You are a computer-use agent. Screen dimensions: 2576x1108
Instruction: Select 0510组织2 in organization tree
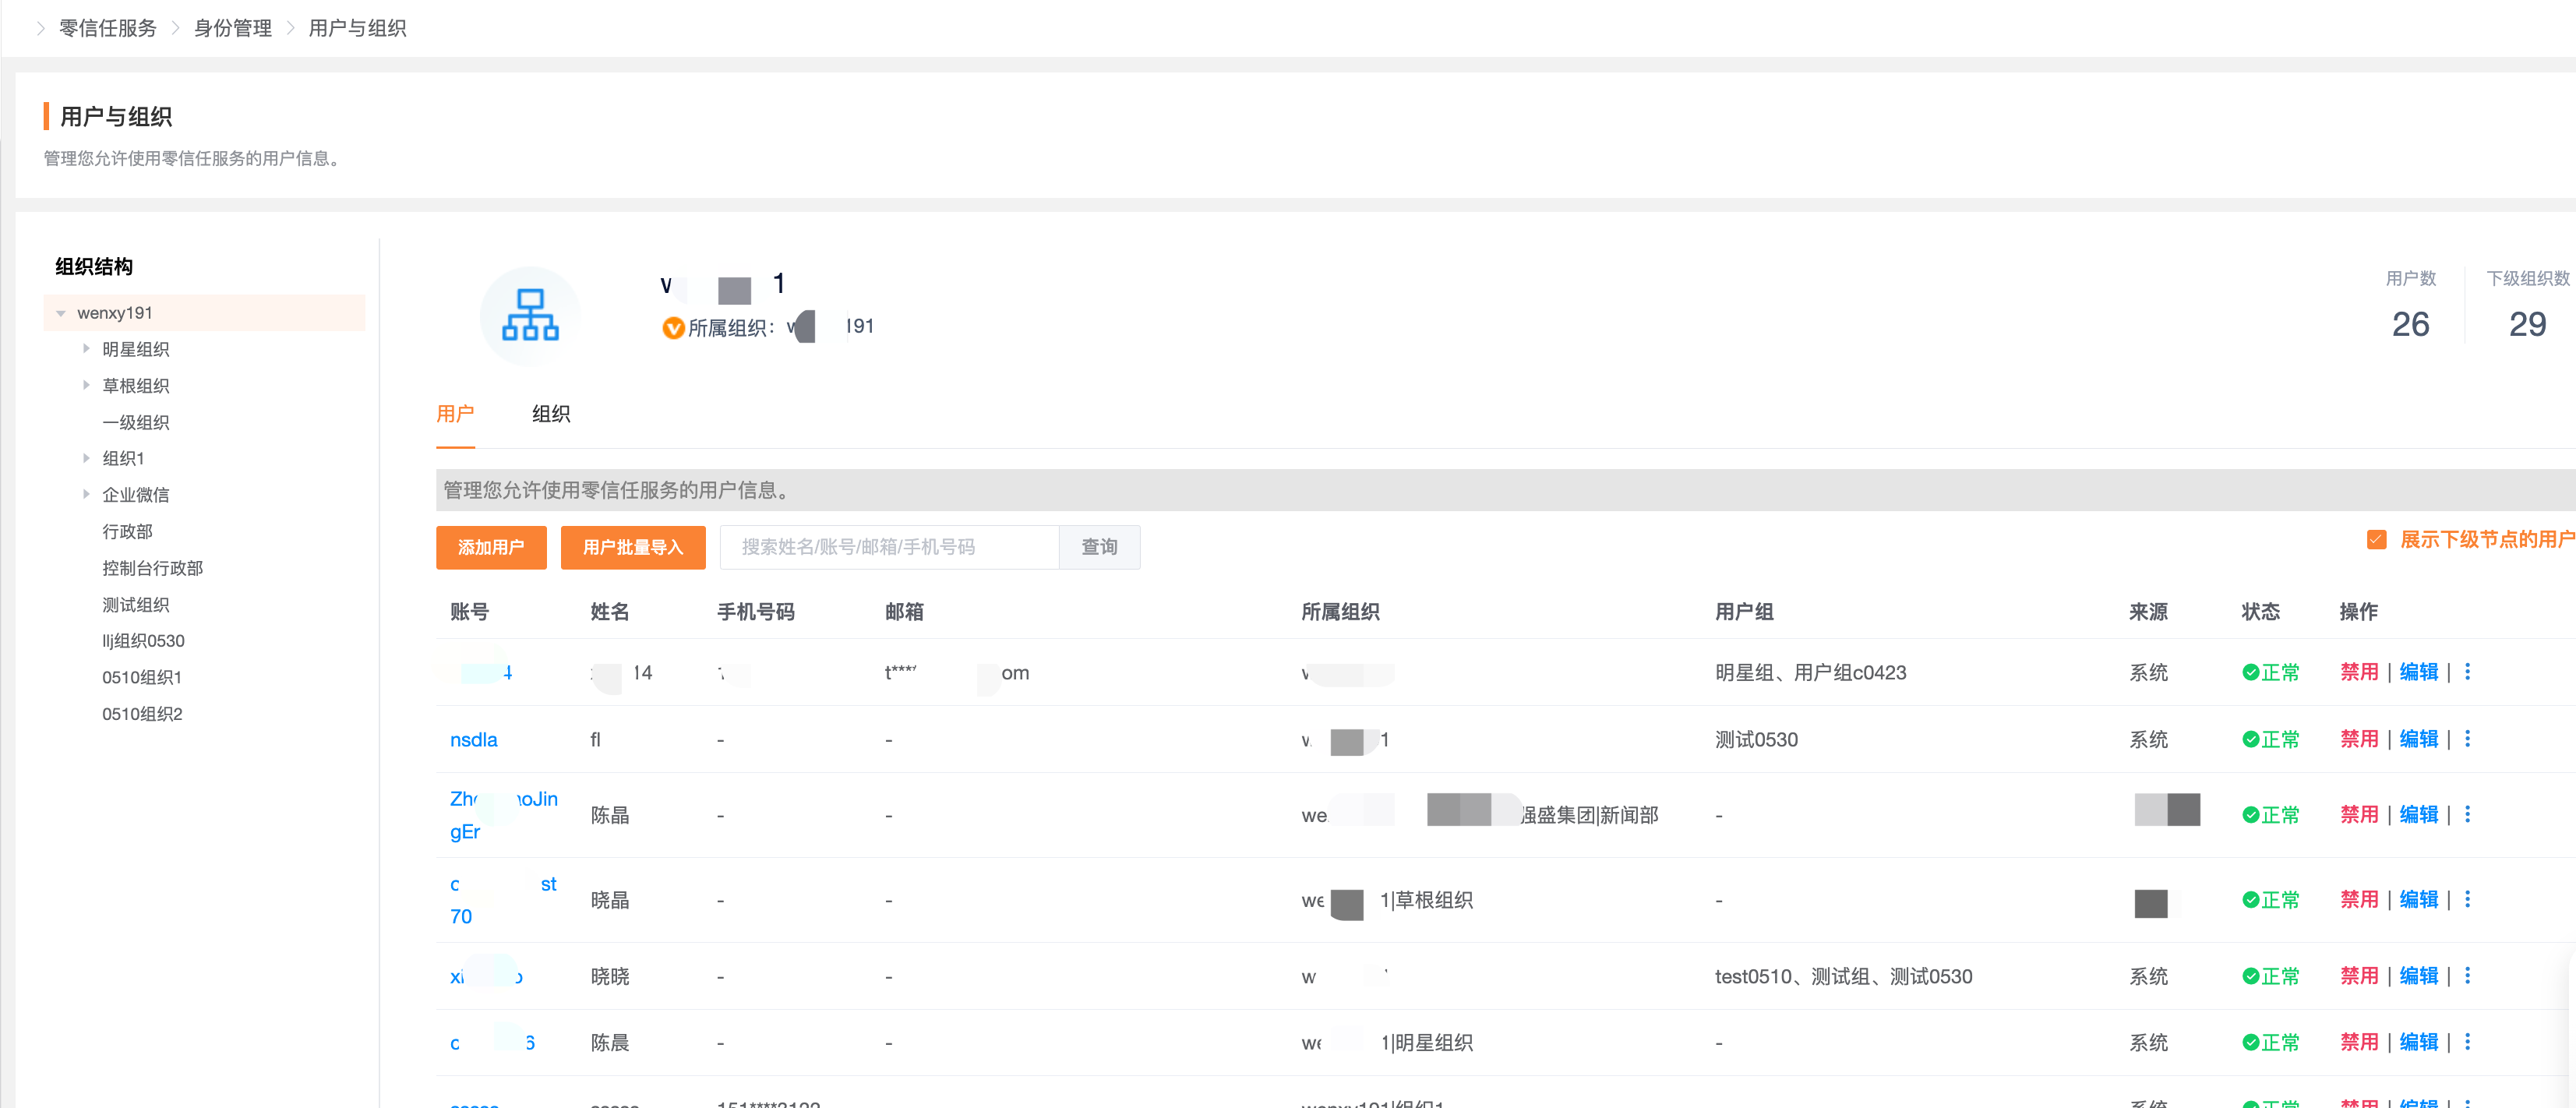tap(142, 714)
